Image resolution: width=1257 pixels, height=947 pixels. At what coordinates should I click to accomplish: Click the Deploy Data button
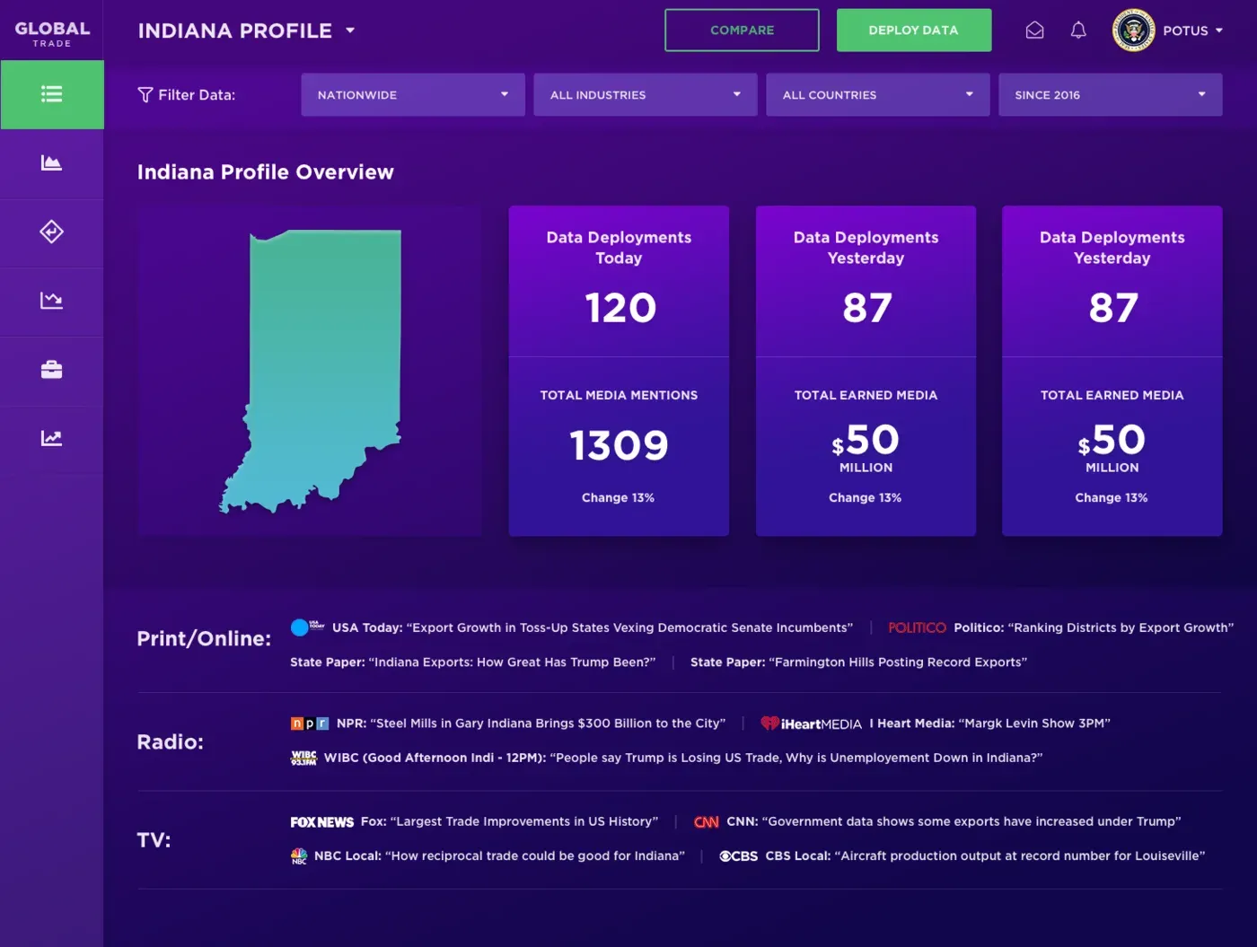pyautogui.click(x=914, y=31)
